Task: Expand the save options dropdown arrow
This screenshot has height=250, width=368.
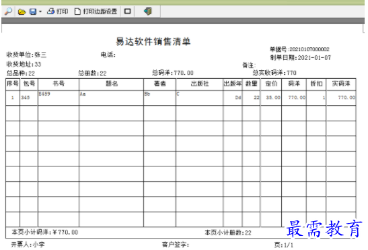Action: coord(40,11)
